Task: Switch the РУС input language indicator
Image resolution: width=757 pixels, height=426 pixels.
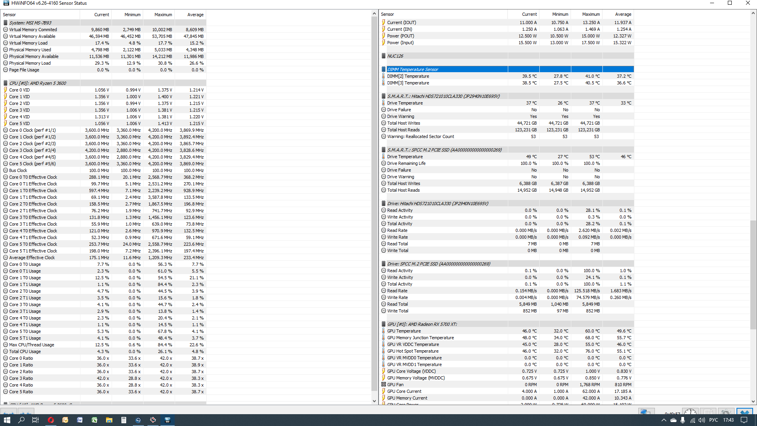Action: [x=713, y=420]
